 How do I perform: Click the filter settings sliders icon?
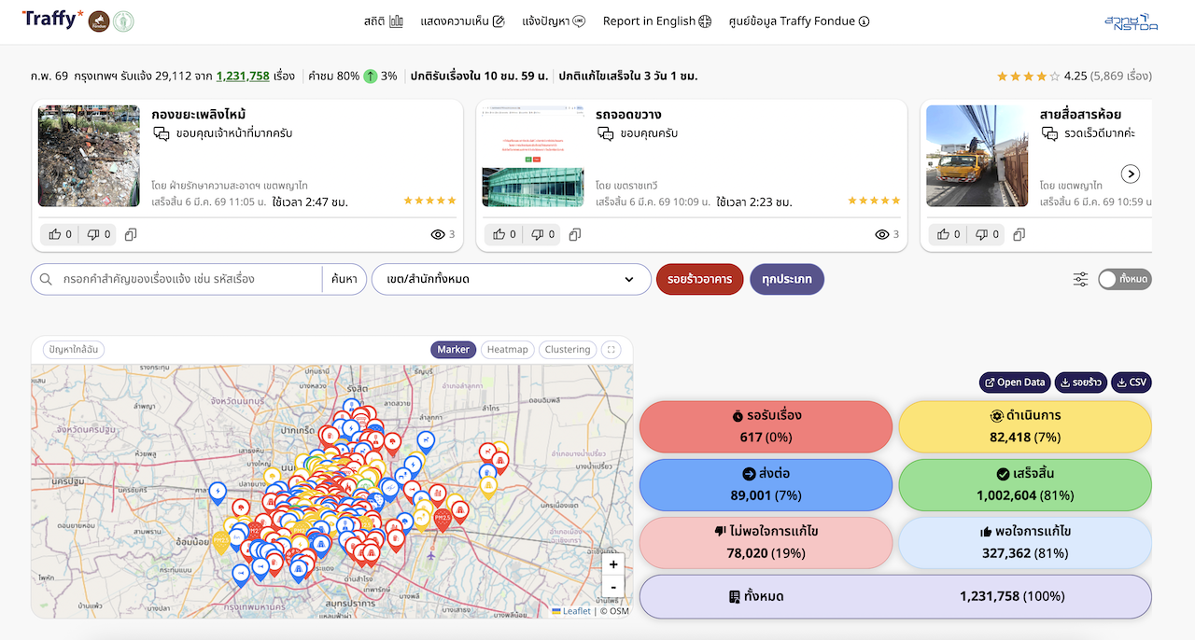(1080, 279)
